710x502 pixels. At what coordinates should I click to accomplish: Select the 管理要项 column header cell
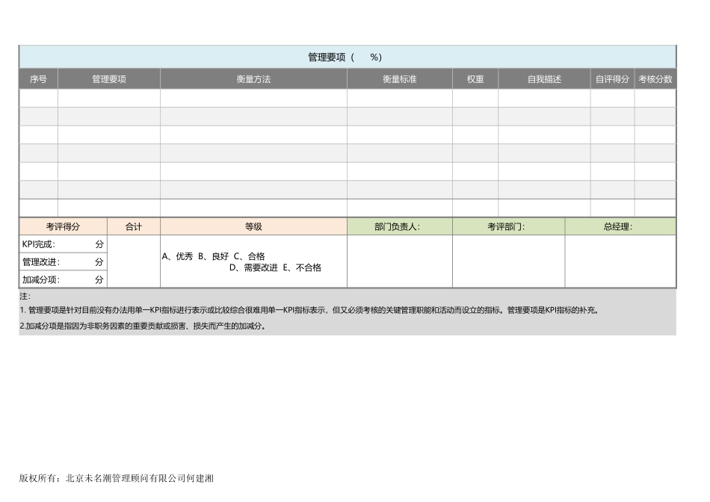(109, 79)
